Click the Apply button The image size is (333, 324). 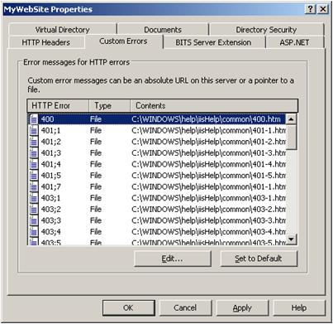(242, 307)
